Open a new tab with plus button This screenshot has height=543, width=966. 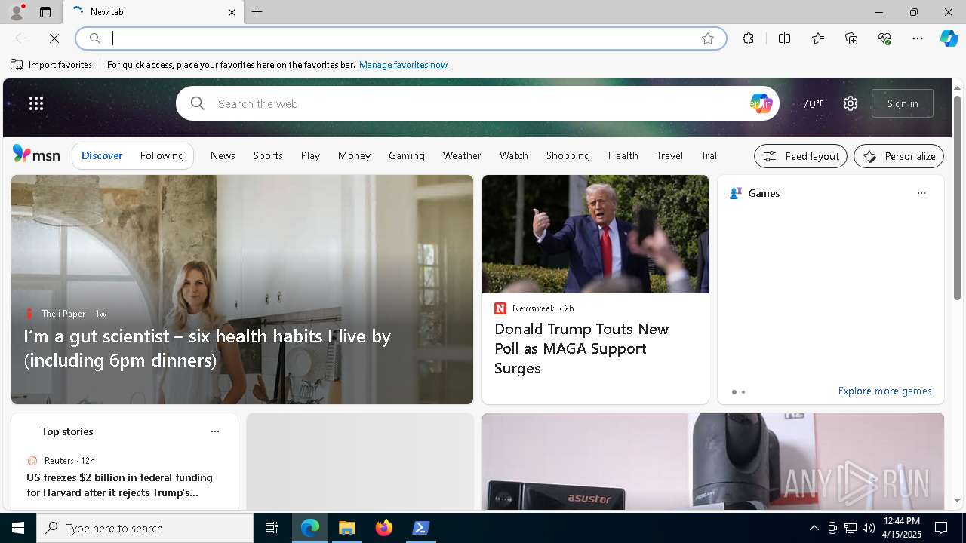[x=257, y=12]
